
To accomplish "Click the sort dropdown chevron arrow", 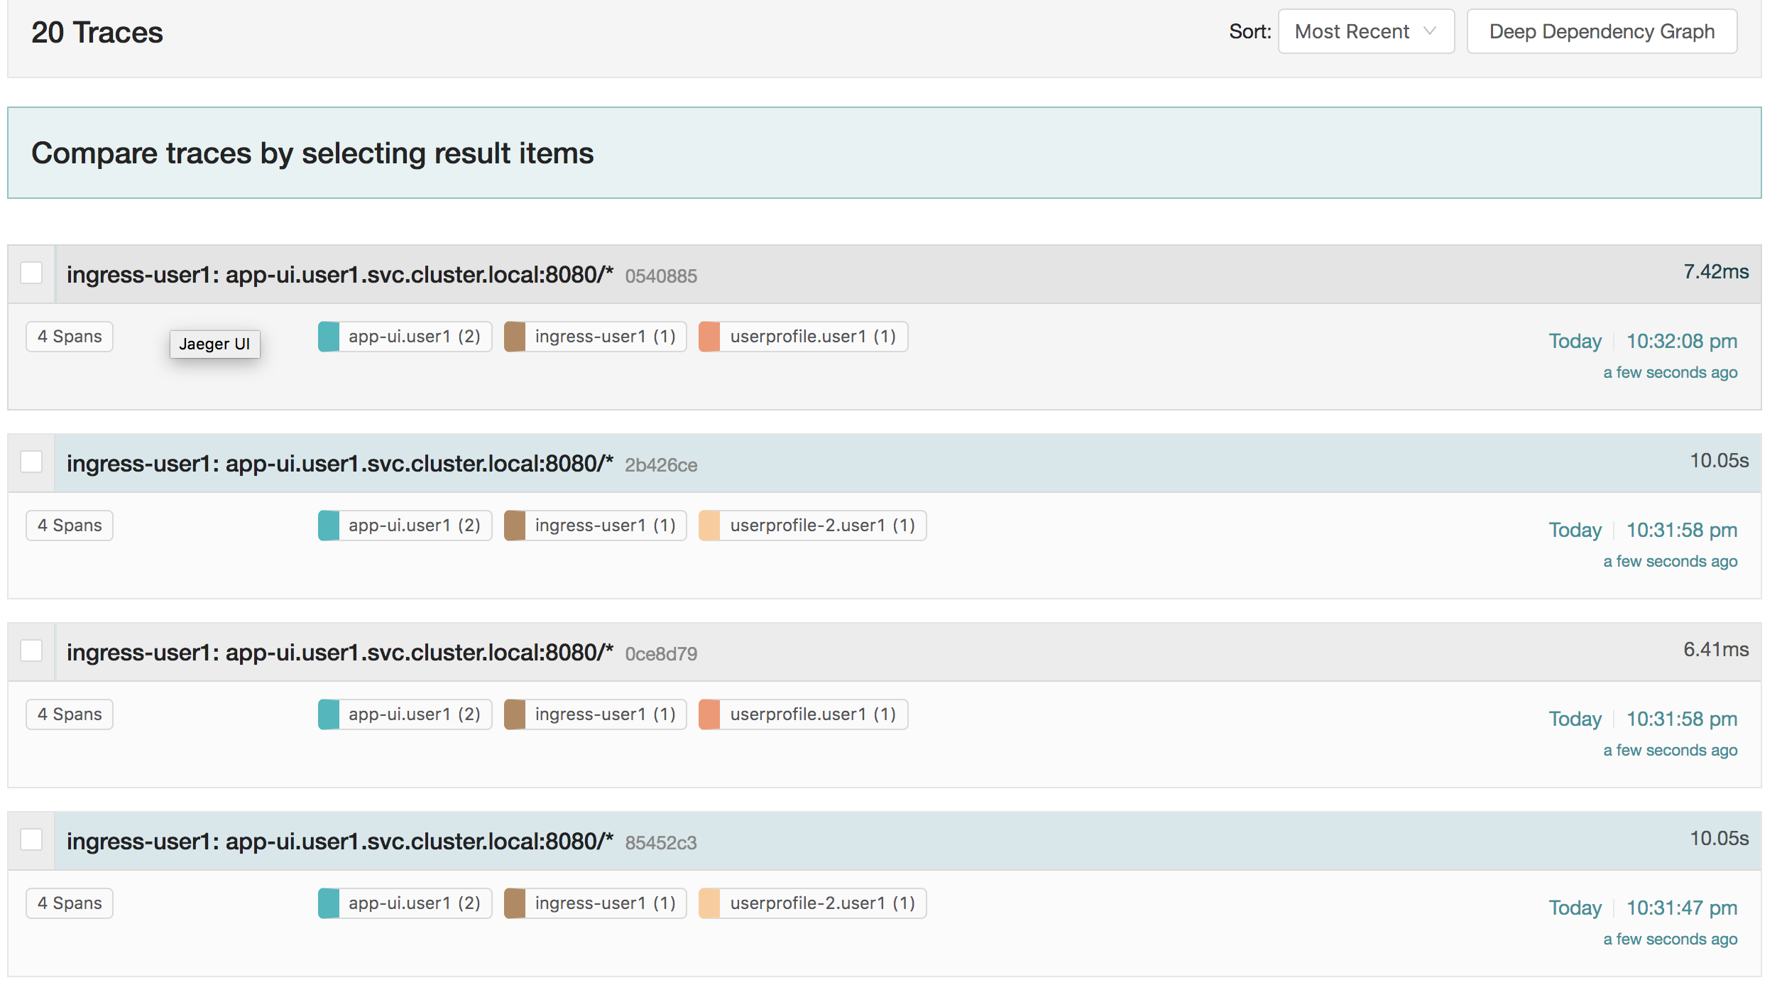I will point(1430,31).
